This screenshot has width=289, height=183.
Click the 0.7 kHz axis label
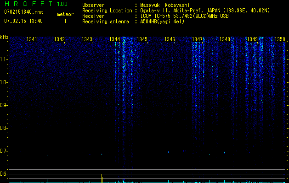pyautogui.click(x=4, y=151)
